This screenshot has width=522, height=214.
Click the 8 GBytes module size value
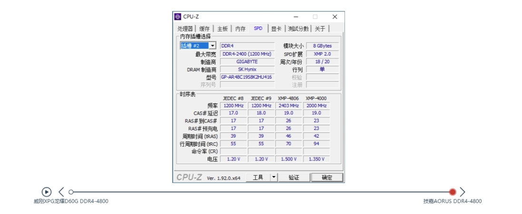322,46
